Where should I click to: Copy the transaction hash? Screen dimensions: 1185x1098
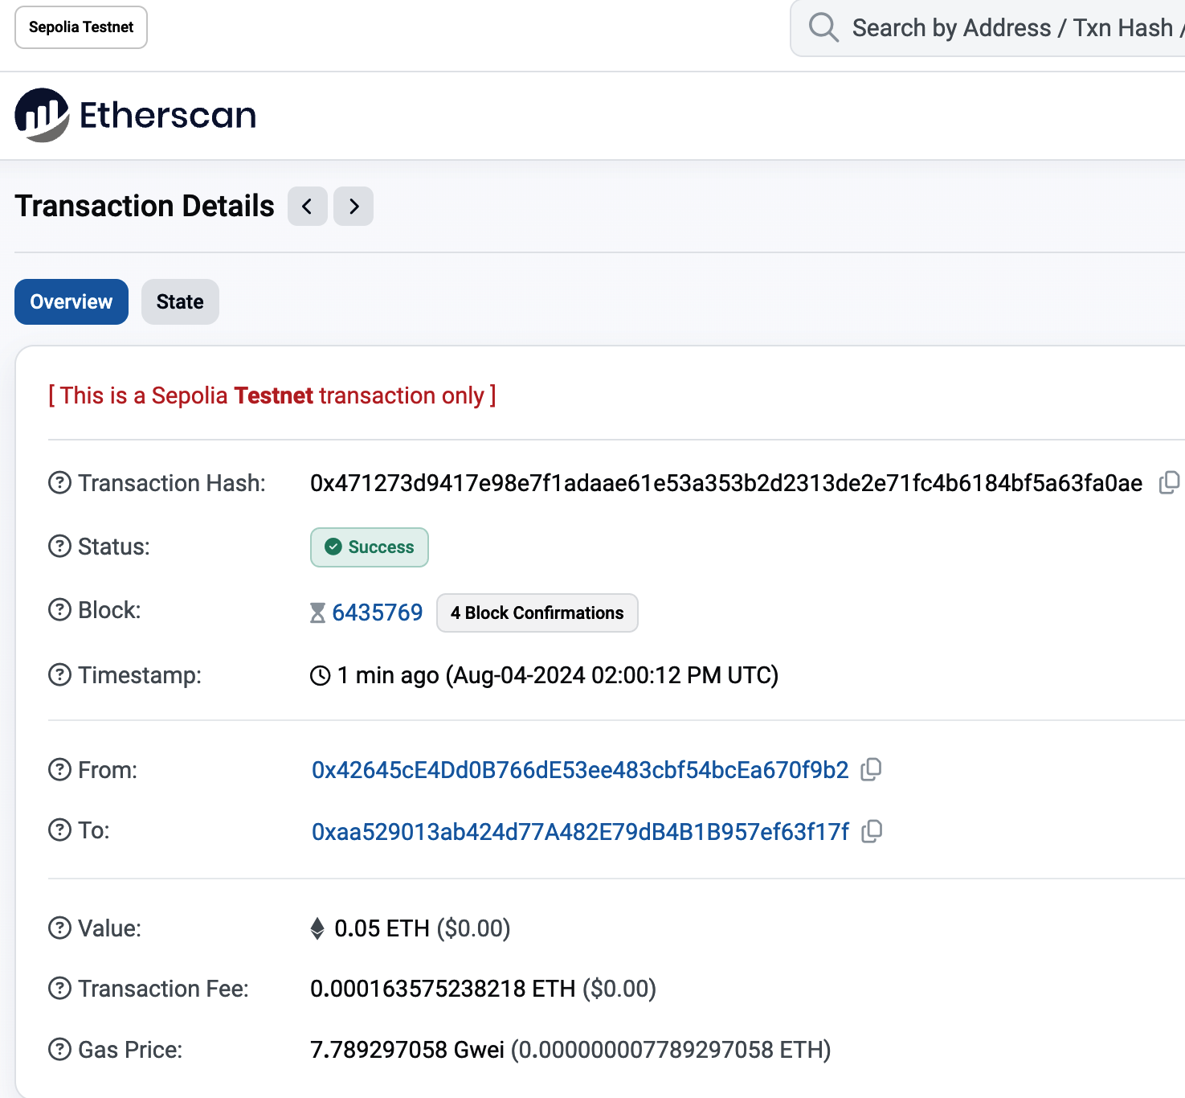1171,482
